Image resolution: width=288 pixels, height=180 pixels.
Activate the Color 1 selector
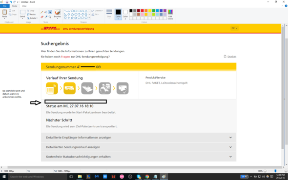[x=118, y=14]
